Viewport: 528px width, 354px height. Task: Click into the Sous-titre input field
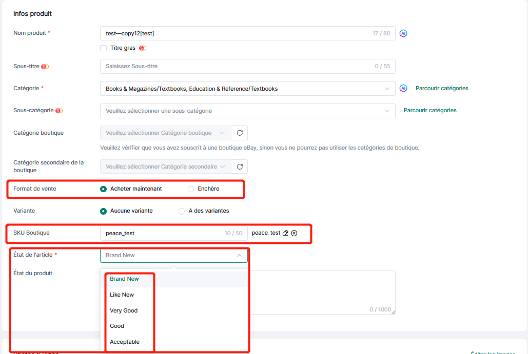click(x=236, y=67)
